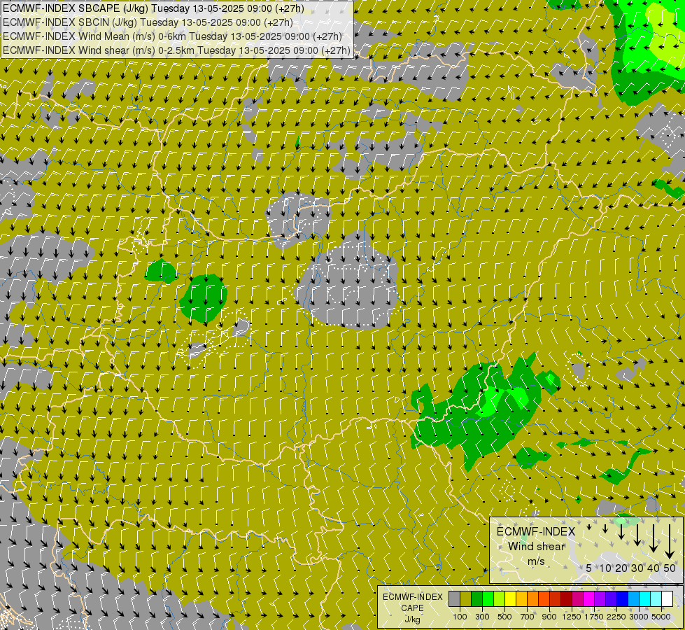Click the 50 m/s wind shear legend arrow
Image resolution: width=685 pixels, height=630 pixels.
670,542
